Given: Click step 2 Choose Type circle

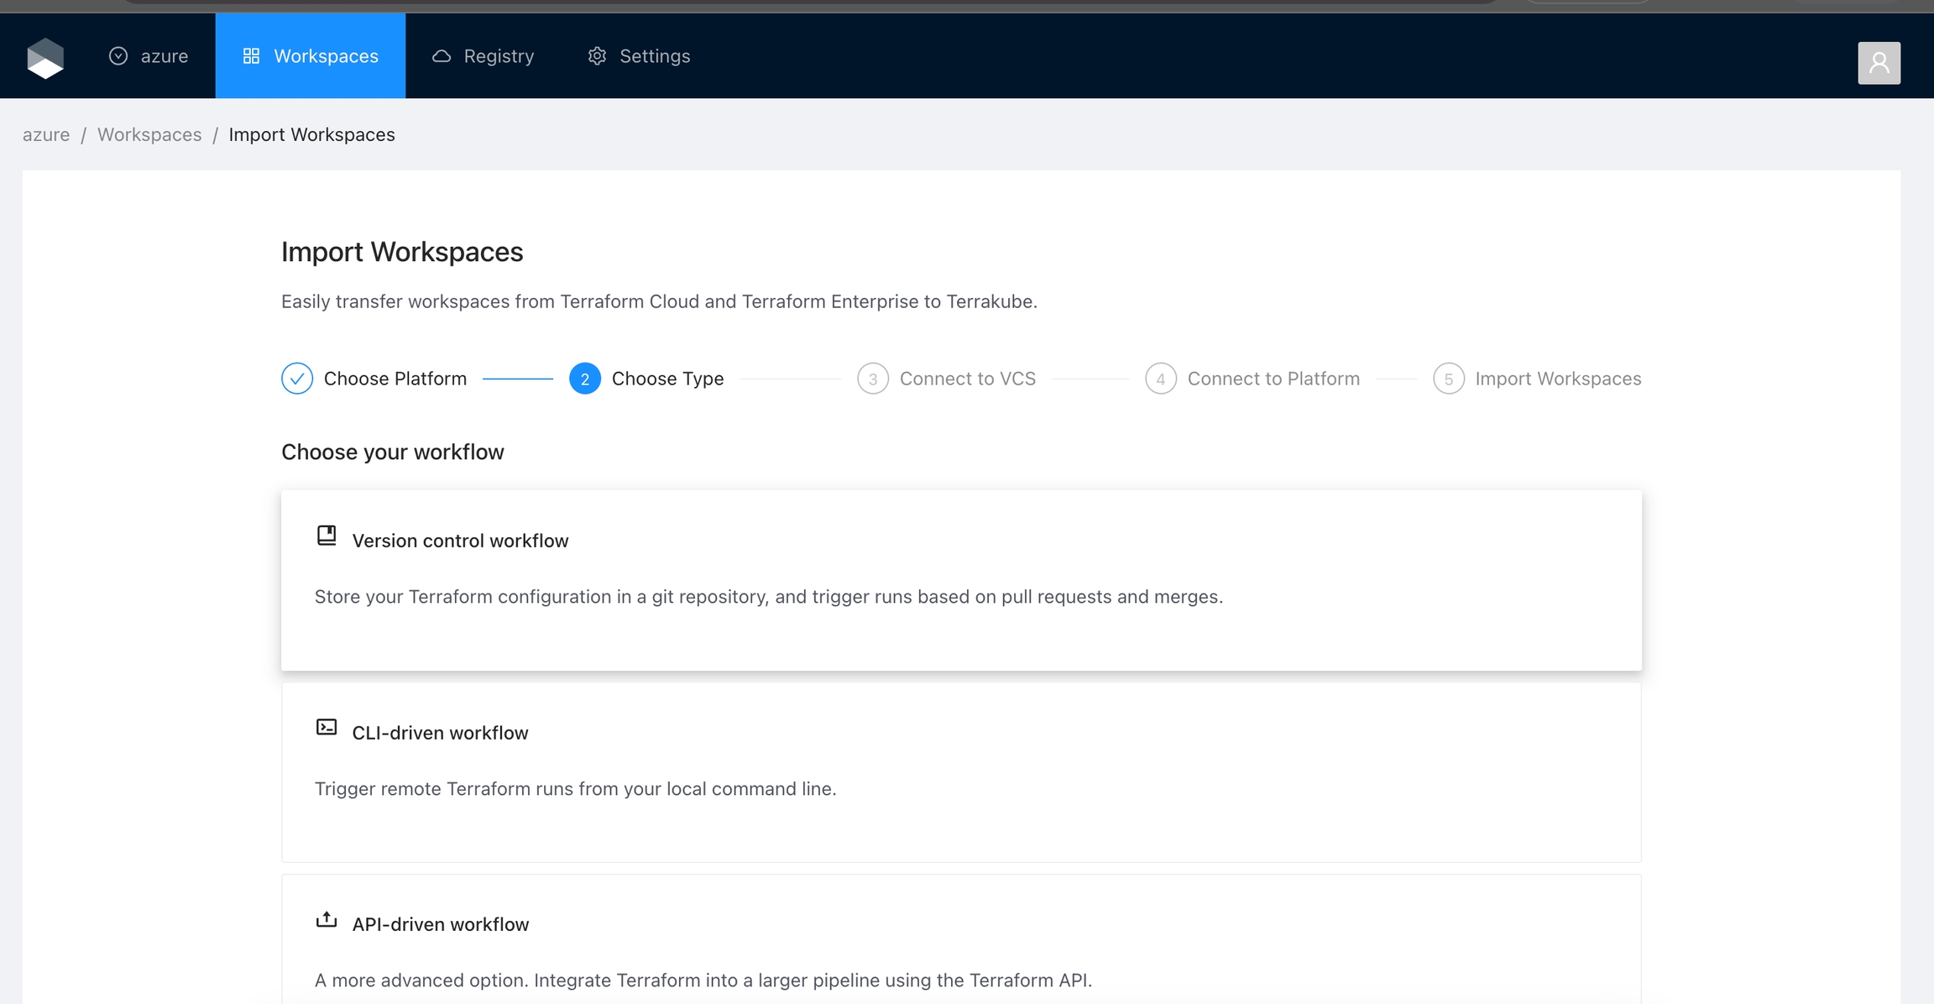Looking at the screenshot, I should coord(585,379).
